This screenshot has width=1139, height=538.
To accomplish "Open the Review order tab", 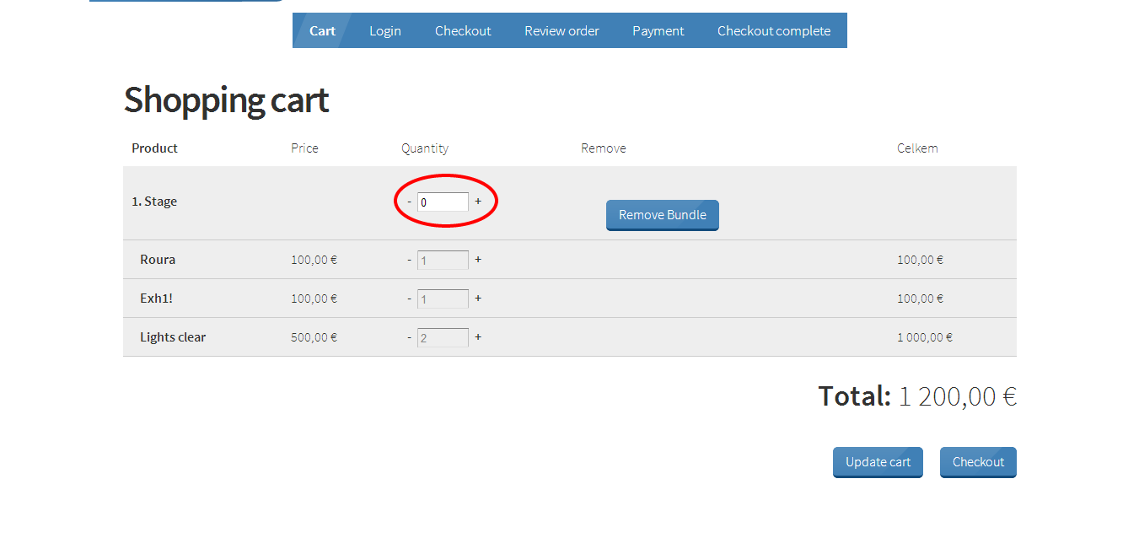I will coord(561,30).
